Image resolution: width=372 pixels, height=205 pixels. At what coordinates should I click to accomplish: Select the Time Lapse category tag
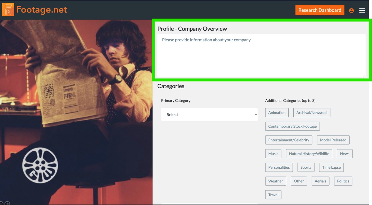[331, 167]
